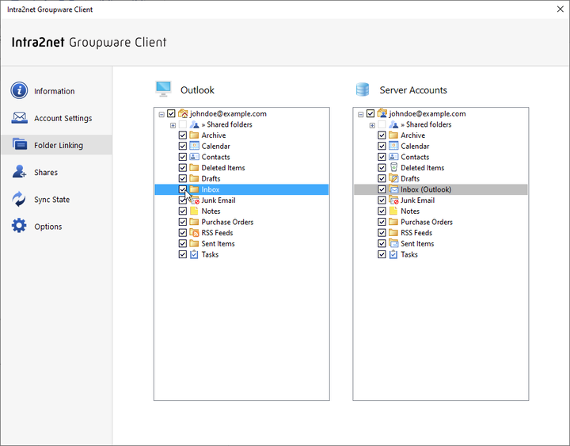This screenshot has width=570, height=446.
Task: Toggle the server johndoe@example.com account checkbox
Action: (x=370, y=113)
